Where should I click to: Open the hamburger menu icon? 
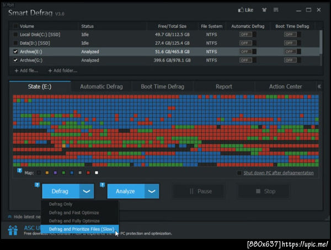[276, 10]
